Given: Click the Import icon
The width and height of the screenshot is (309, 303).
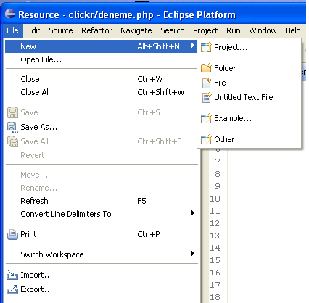Looking at the screenshot, I should pyautogui.click(x=12, y=275).
